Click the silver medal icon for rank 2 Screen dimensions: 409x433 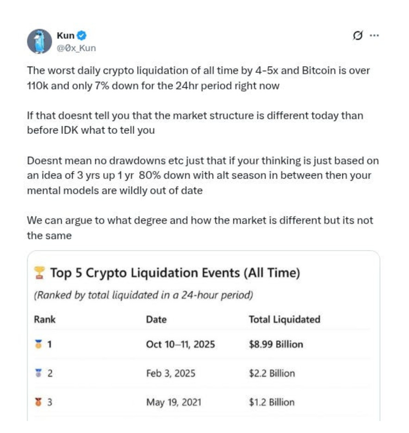click(39, 373)
